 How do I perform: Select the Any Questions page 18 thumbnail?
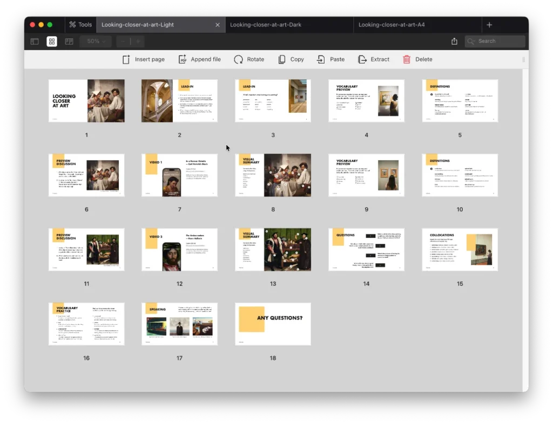(x=273, y=324)
